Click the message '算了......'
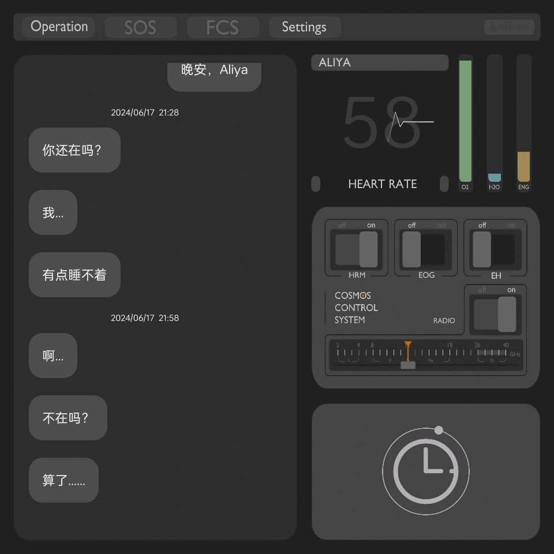 (63, 480)
